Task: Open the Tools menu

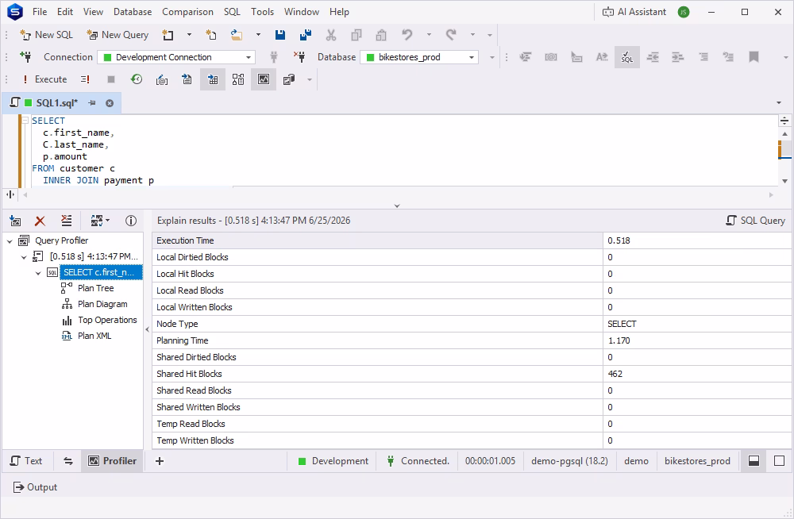Action: [x=262, y=12]
